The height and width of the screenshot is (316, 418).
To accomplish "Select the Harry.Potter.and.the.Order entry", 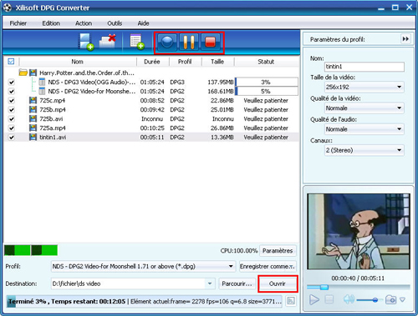I will [87, 73].
